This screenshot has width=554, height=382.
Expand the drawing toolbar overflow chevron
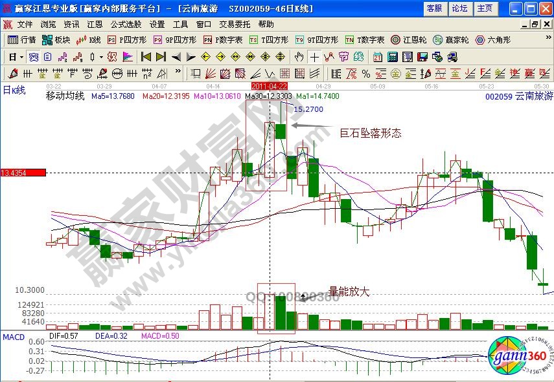(178, 71)
